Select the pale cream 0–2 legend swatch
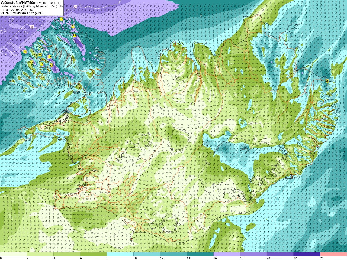 (x=13, y=254)
